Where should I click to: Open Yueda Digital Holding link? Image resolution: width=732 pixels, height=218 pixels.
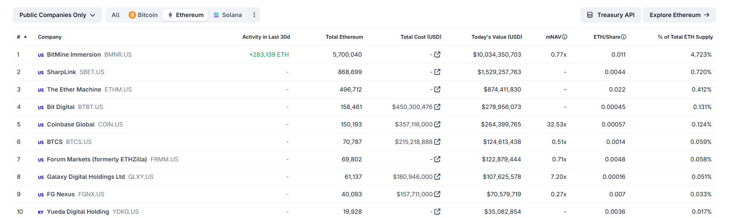78,212
